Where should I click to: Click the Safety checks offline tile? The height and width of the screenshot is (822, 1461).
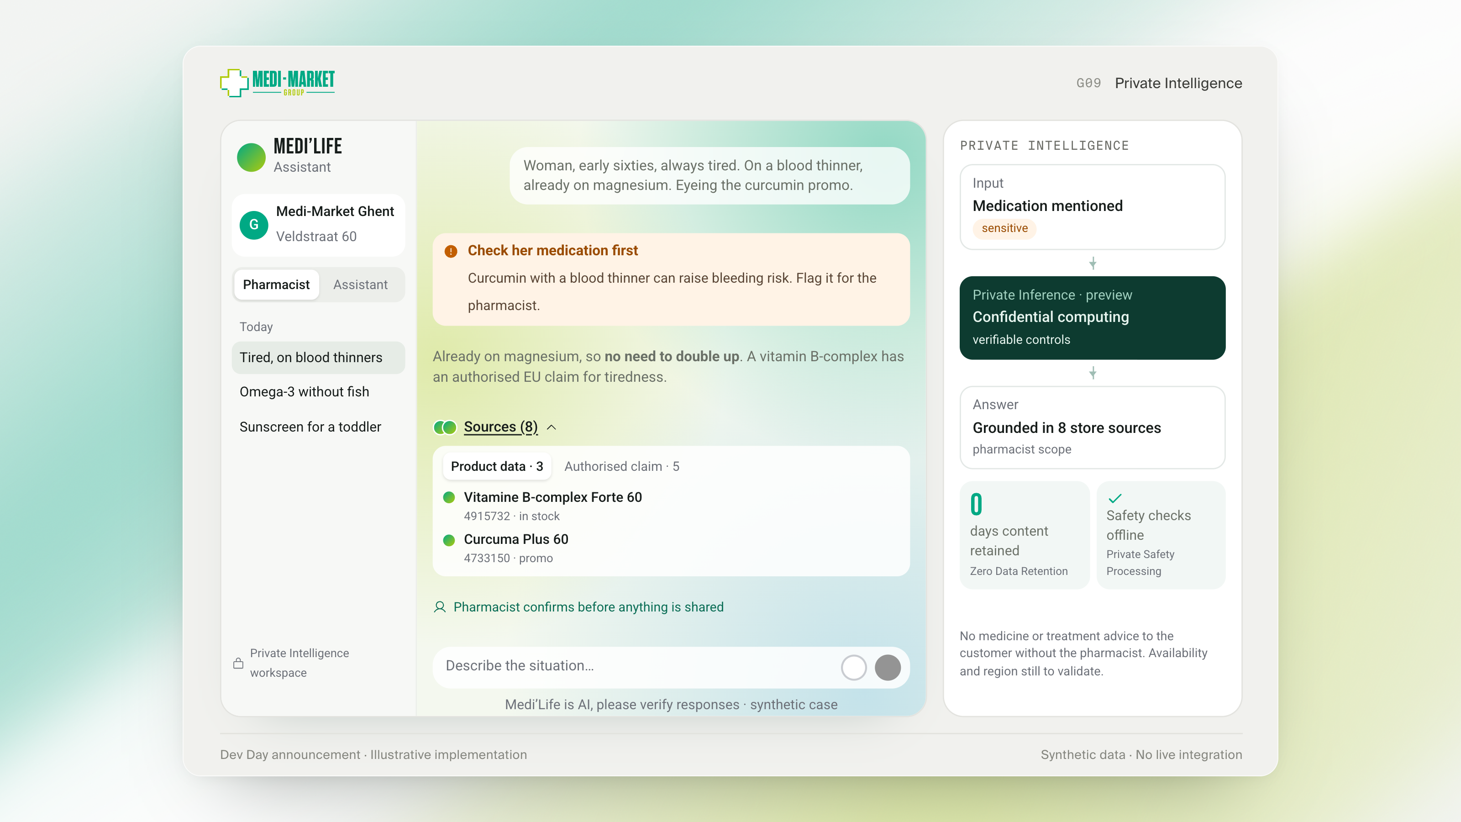(1161, 535)
